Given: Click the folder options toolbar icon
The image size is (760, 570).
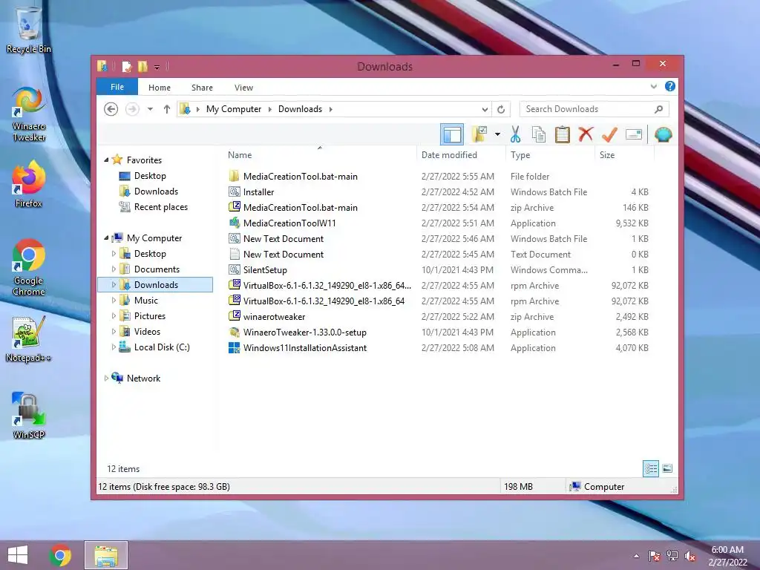Looking at the screenshot, I should tap(479, 134).
